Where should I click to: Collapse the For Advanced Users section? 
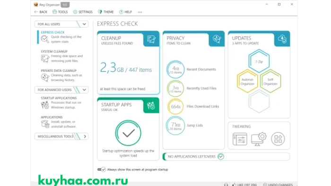click(84, 90)
